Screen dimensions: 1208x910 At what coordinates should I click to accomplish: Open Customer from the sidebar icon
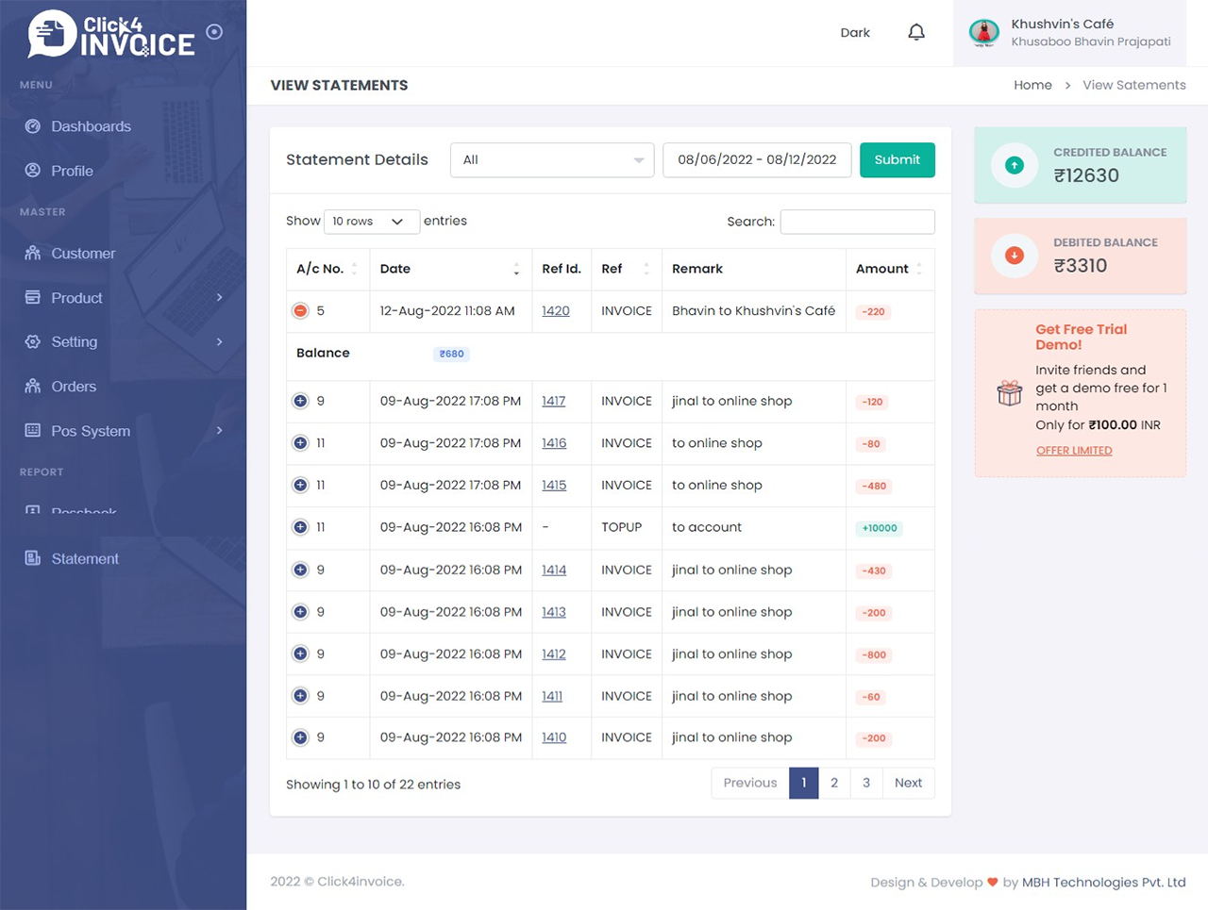(x=33, y=254)
